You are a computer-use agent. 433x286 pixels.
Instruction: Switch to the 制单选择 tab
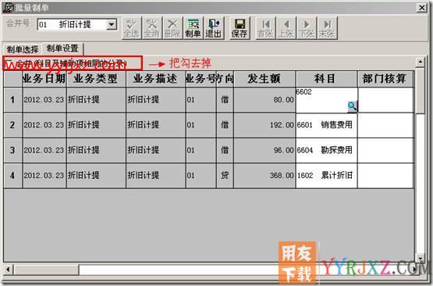(23, 49)
